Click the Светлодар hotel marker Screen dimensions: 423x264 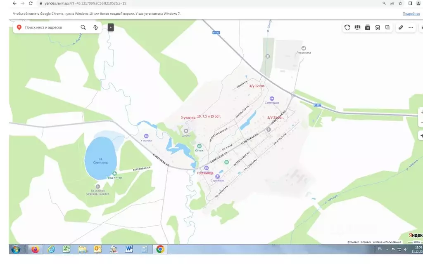coord(272,99)
